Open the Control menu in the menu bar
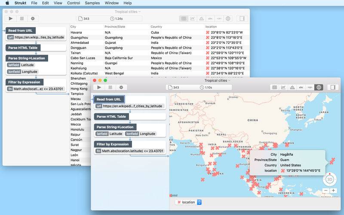The image size is (344, 215). 74,3
